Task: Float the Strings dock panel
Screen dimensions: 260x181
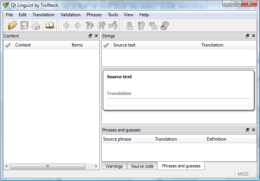Action: pyautogui.click(x=248, y=36)
